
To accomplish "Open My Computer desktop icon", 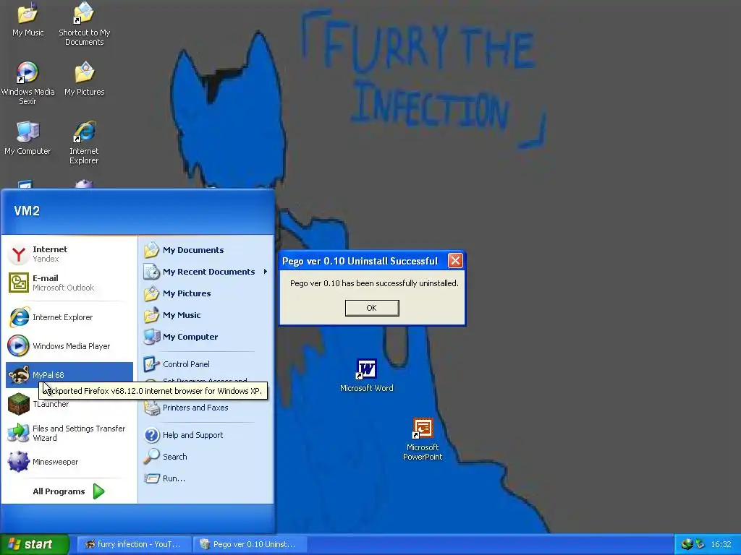I will (x=27, y=138).
